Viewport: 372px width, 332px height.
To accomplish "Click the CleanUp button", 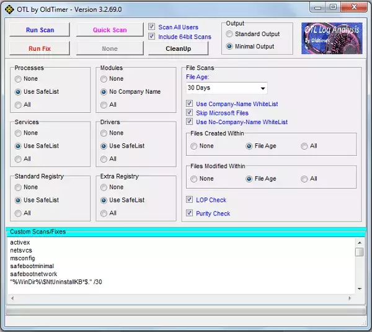I will click(178, 48).
